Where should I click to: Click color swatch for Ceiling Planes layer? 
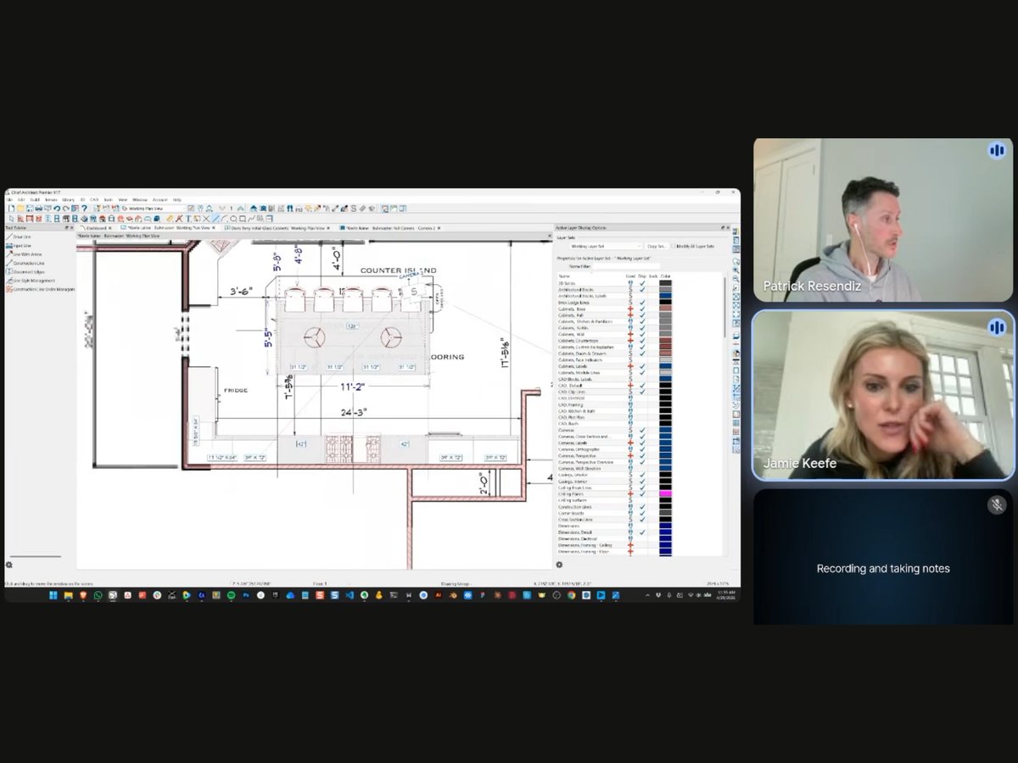tap(665, 493)
